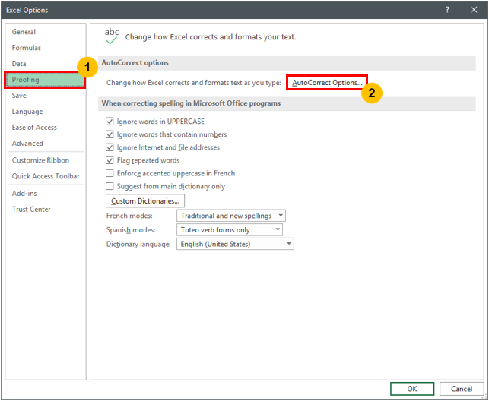Confirm with the OK button
The image size is (489, 401).
coord(412,389)
